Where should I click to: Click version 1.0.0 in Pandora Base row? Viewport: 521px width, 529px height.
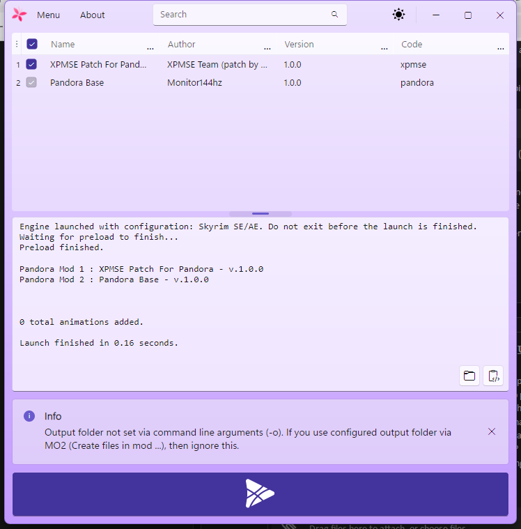pos(293,83)
